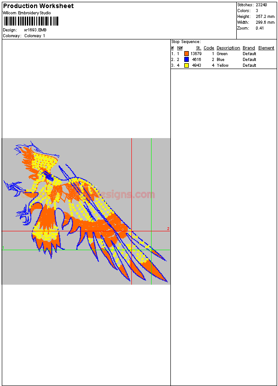Click the 'Yellow' description text

point(222,65)
